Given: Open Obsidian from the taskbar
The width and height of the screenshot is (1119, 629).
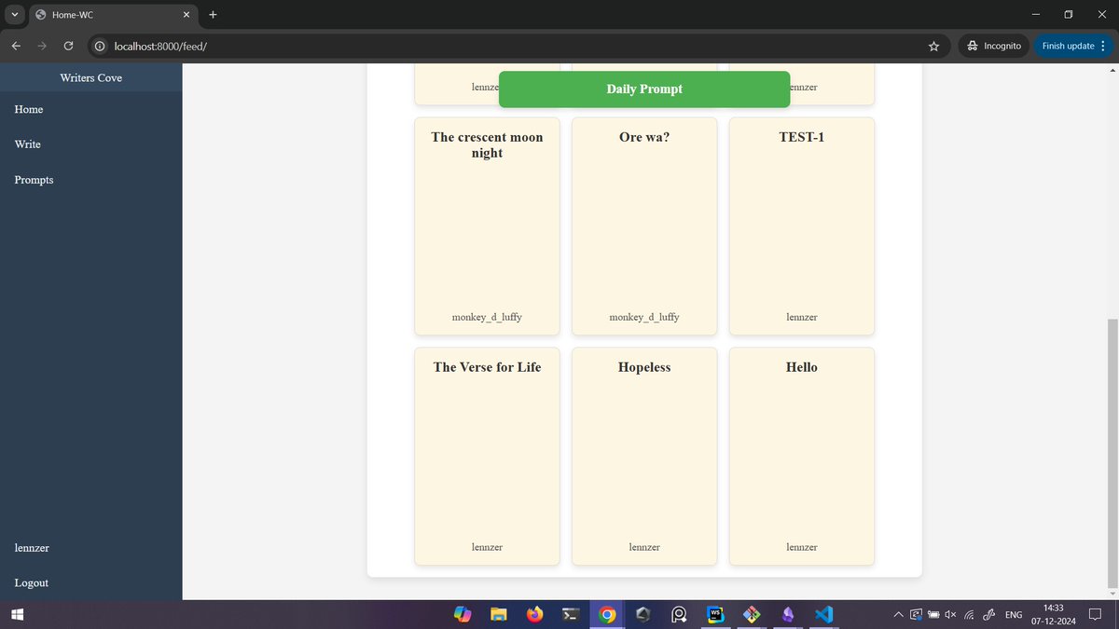Looking at the screenshot, I should (788, 615).
